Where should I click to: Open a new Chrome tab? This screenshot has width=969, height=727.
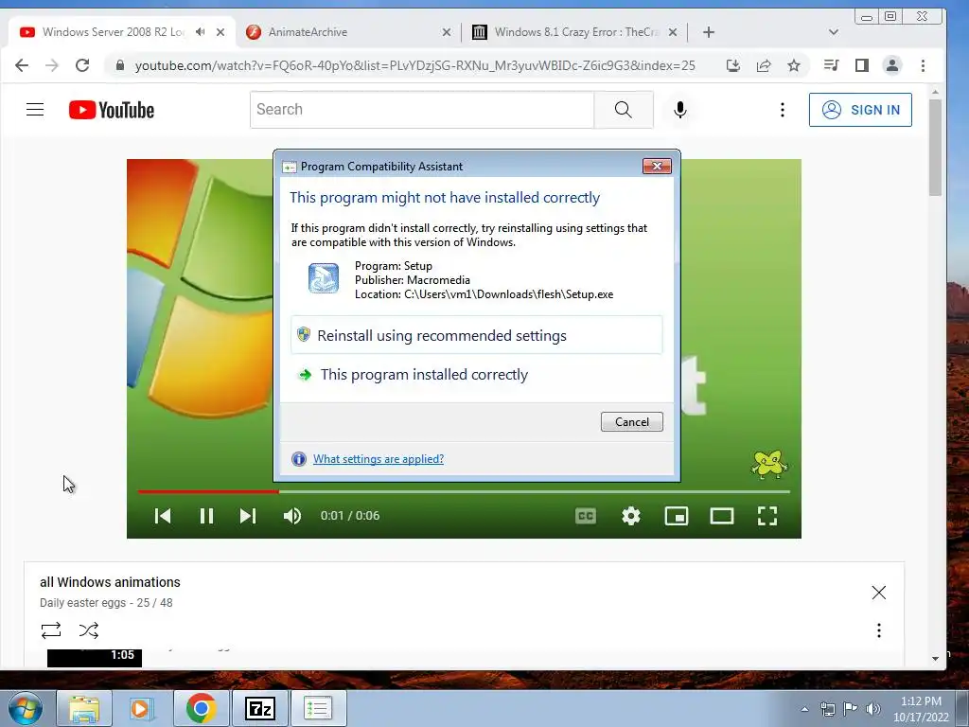pyautogui.click(x=709, y=32)
